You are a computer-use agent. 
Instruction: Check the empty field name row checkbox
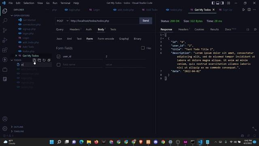point(58,64)
